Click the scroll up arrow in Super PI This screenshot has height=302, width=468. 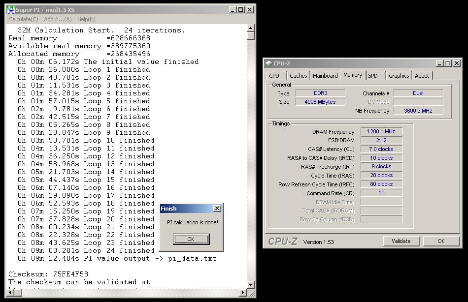point(251,28)
